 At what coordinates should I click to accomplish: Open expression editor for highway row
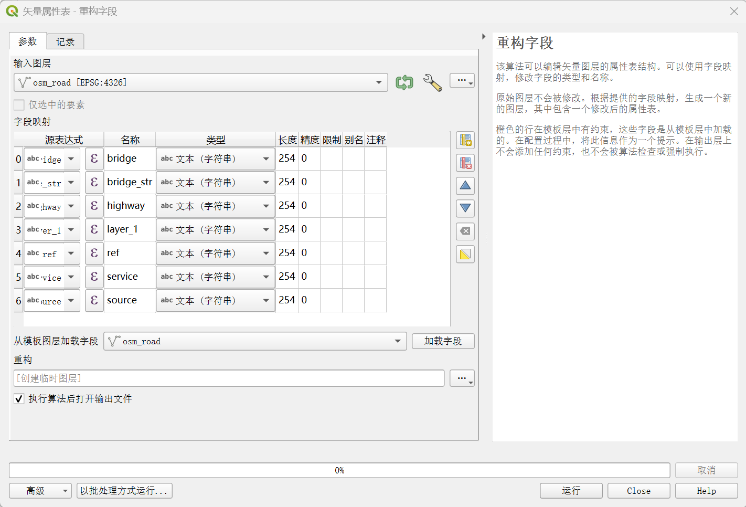94,206
